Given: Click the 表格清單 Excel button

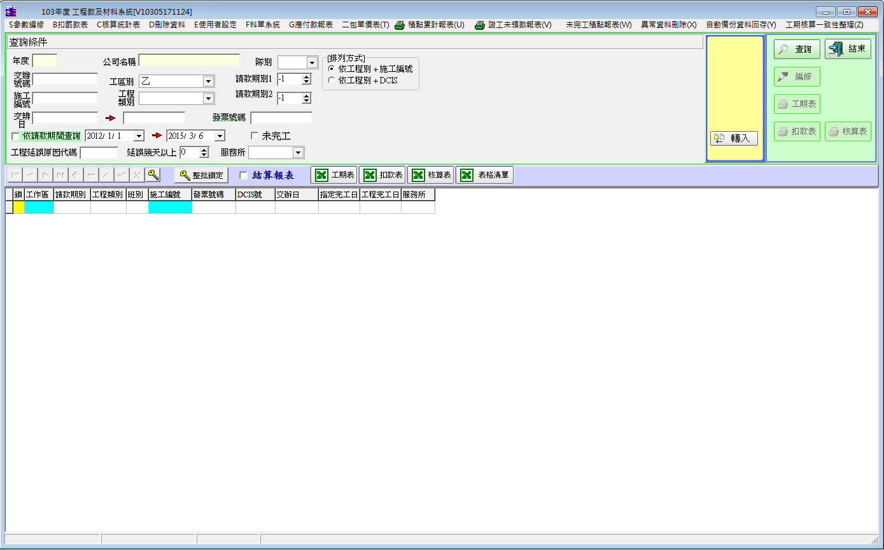Looking at the screenshot, I should tap(484, 175).
